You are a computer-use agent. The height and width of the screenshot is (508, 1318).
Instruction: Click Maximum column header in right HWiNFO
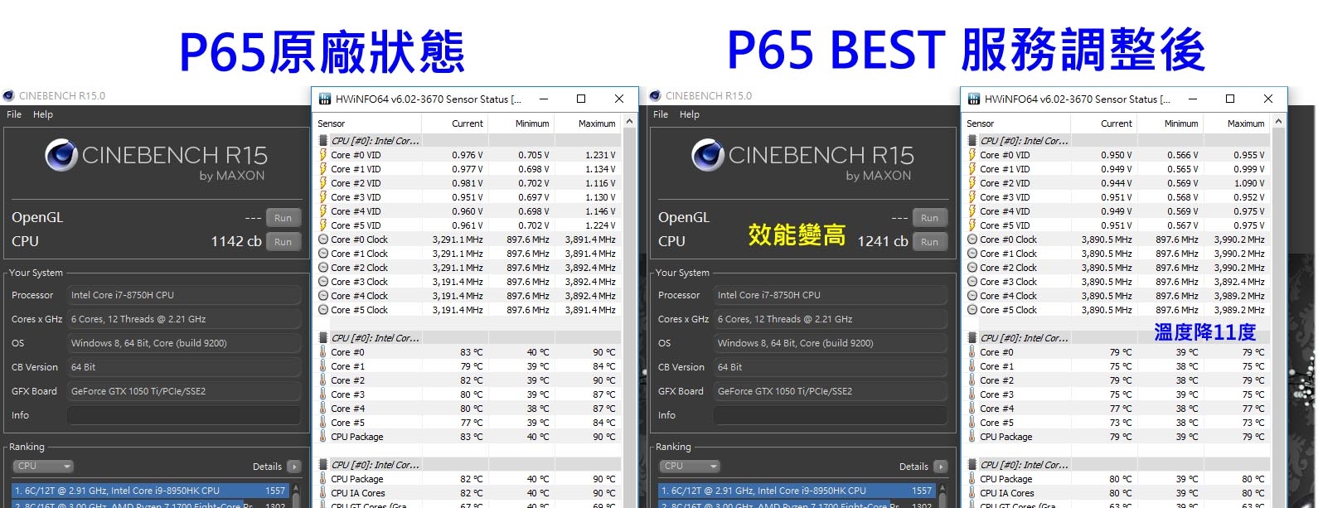[1236, 123]
